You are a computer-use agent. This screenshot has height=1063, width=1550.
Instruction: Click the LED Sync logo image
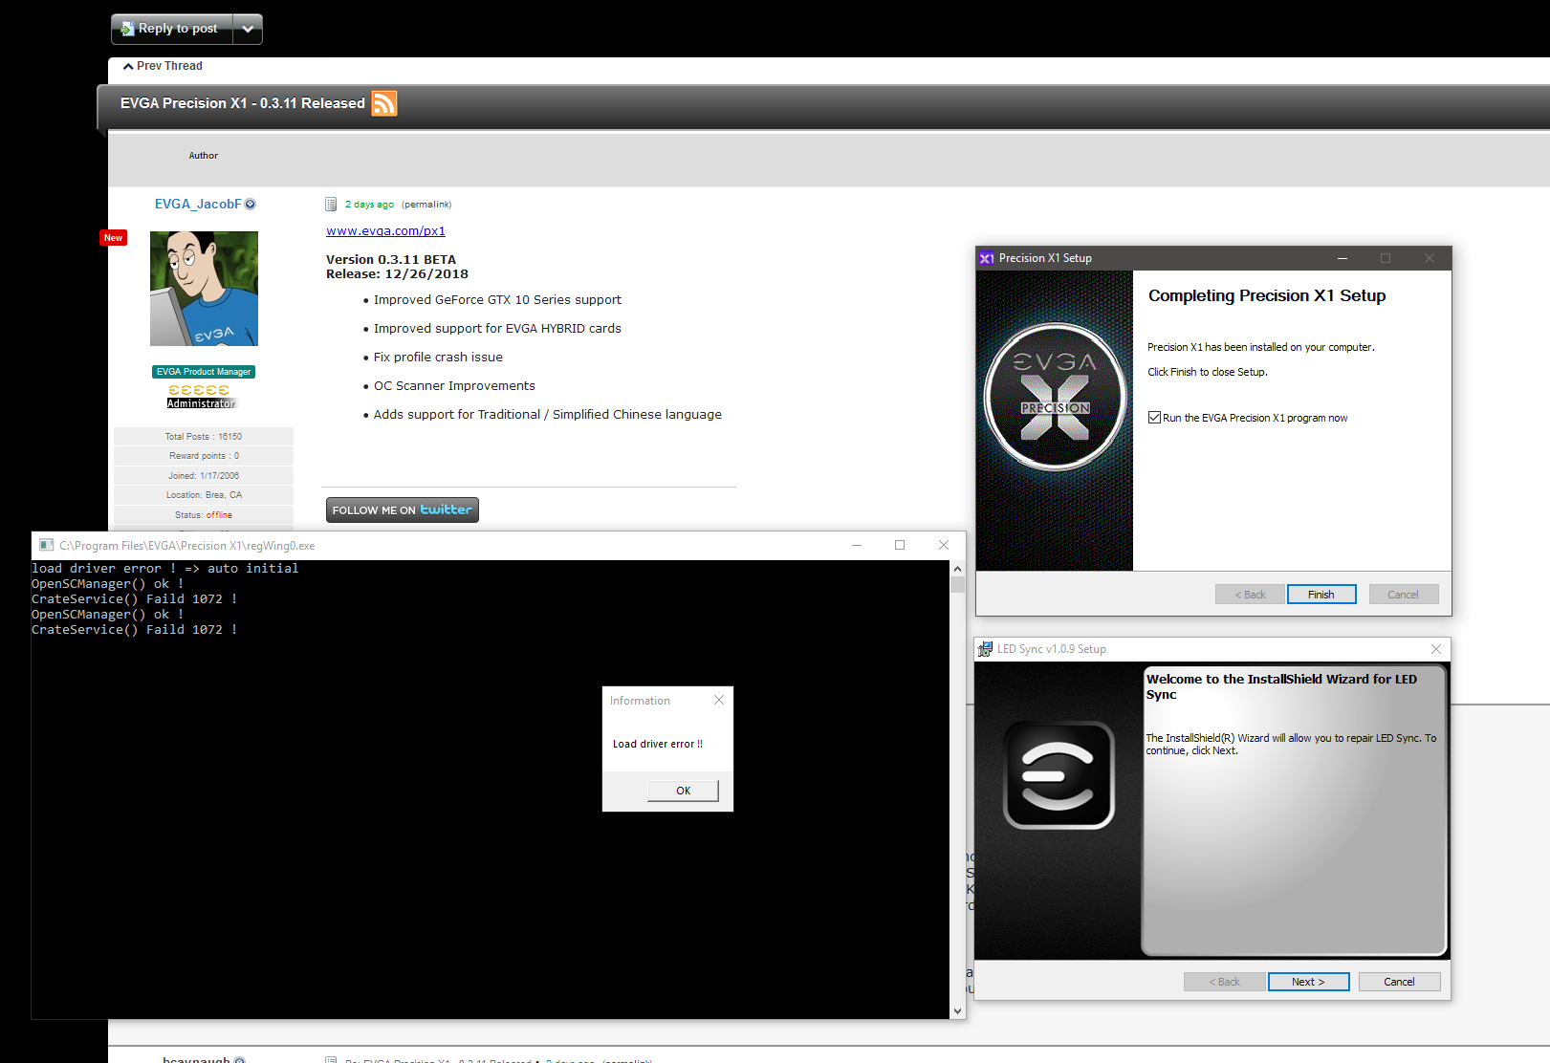click(x=1059, y=775)
